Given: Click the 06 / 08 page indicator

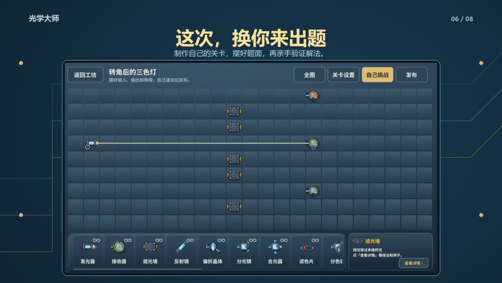Looking at the screenshot, I should pyautogui.click(x=462, y=19).
